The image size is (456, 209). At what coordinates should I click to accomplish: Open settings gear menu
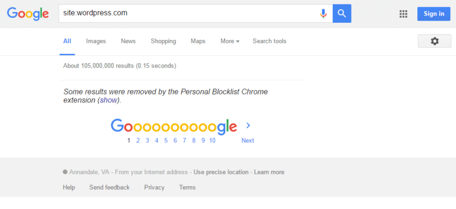(434, 41)
